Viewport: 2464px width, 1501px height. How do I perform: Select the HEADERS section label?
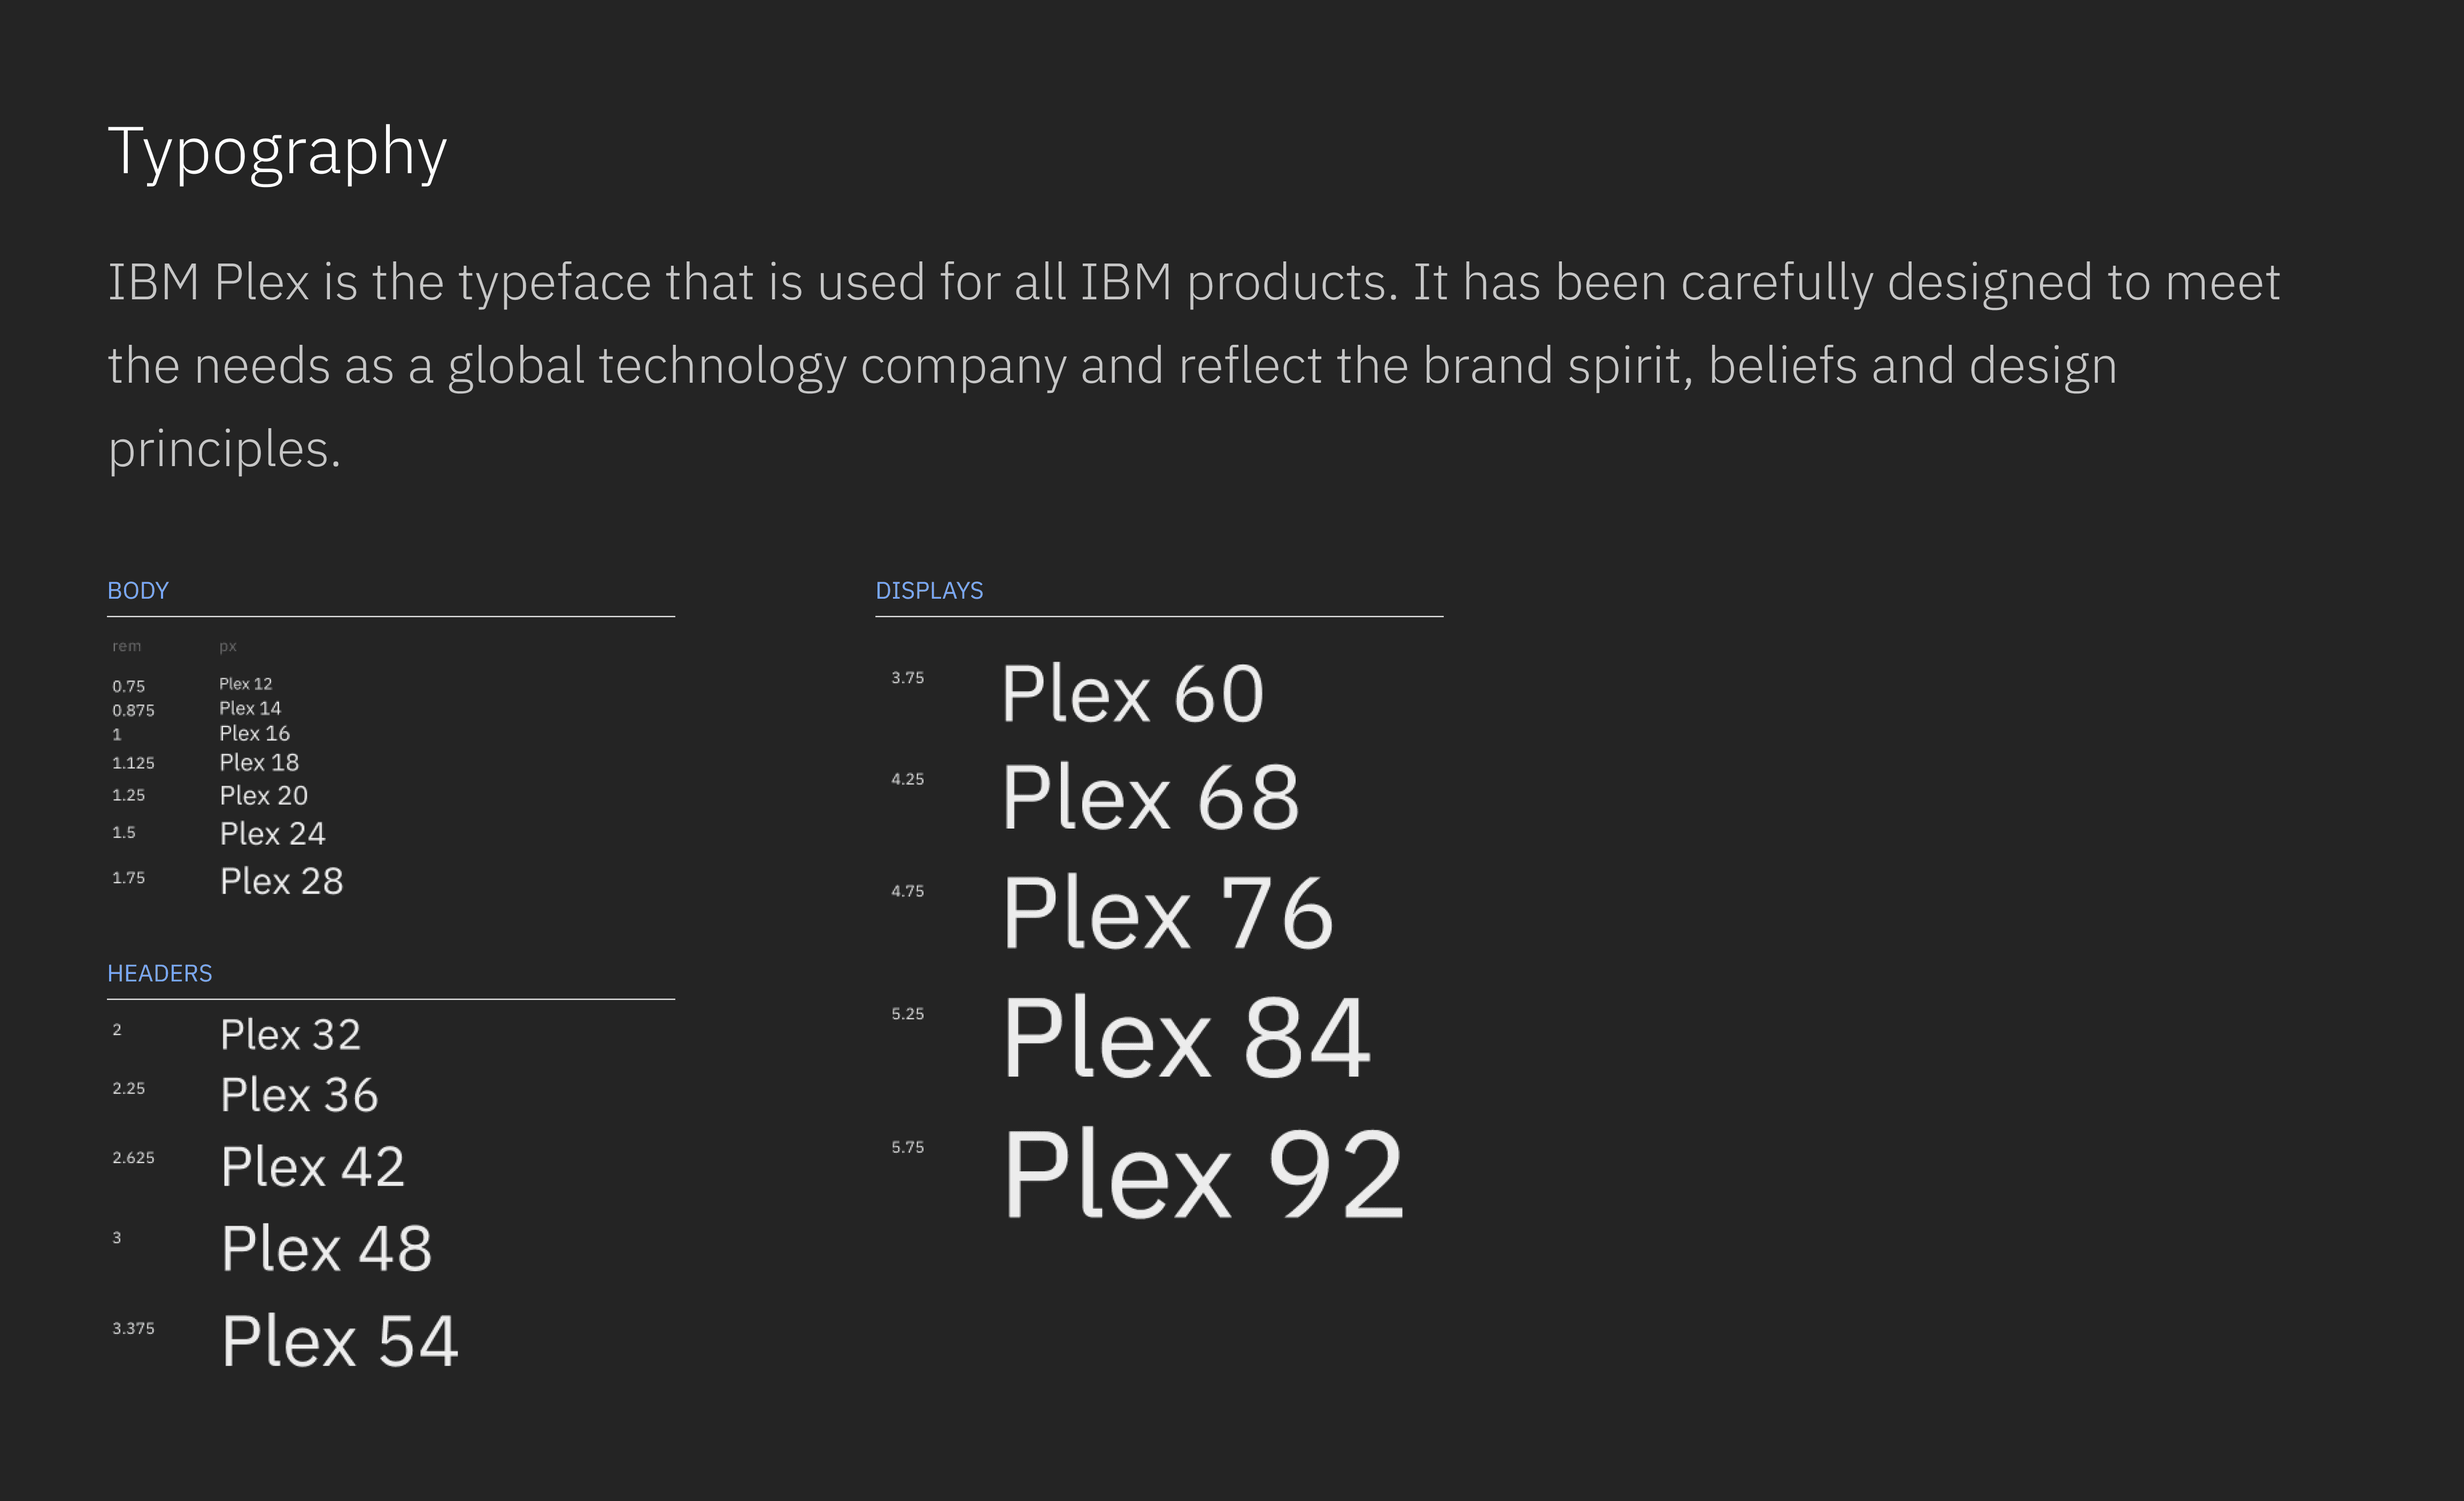click(x=160, y=973)
